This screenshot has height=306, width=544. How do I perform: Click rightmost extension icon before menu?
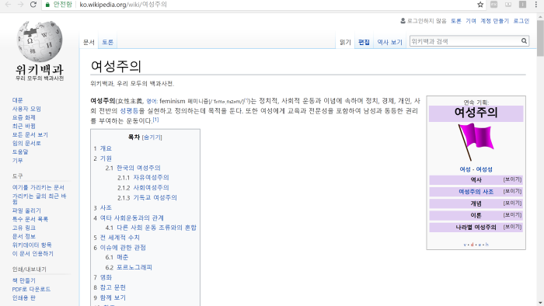pyautogui.click(x=522, y=5)
